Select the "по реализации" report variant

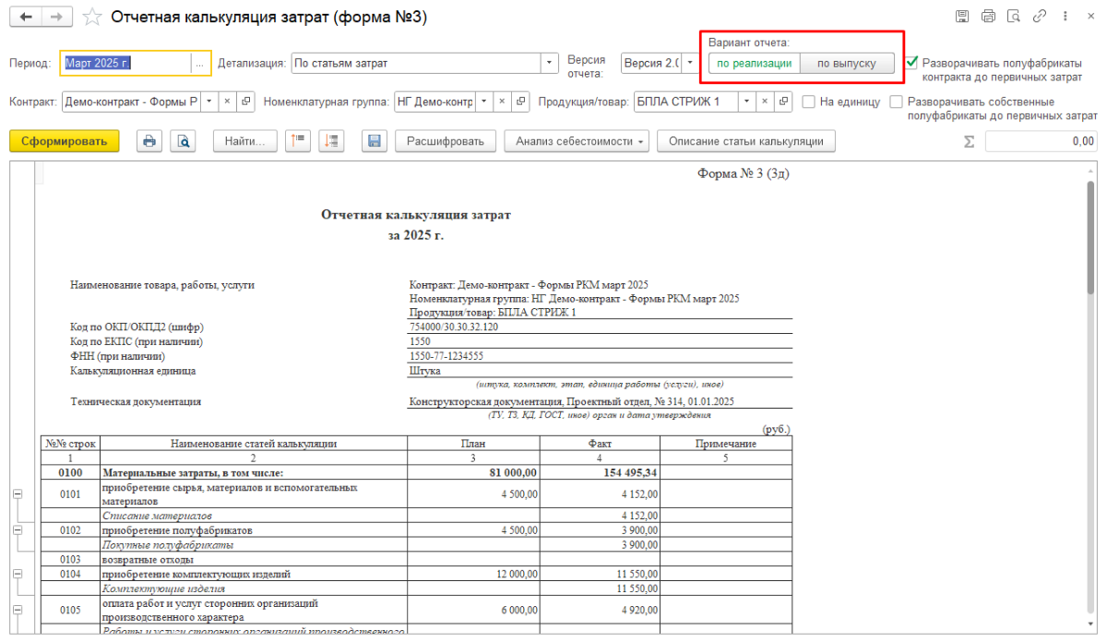point(754,63)
